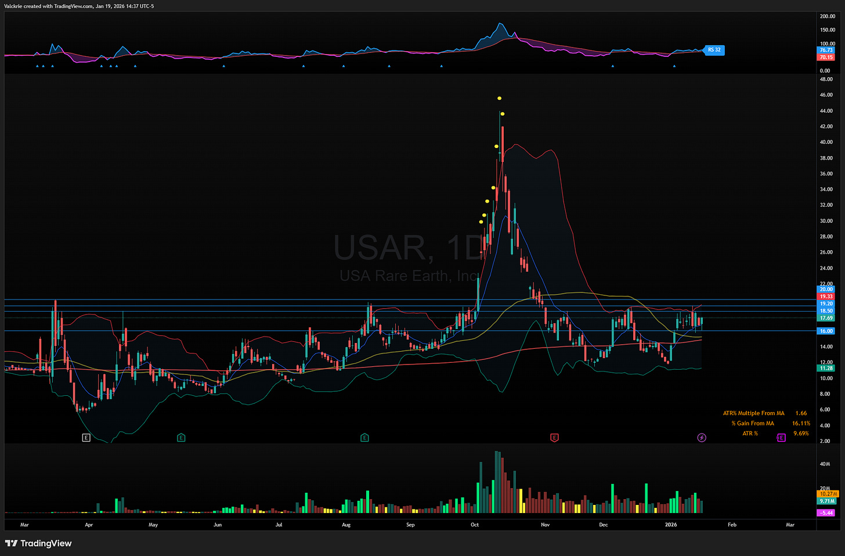Click the gray earnings E marker
The width and height of the screenshot is (845, 556).
pos(86,438)
